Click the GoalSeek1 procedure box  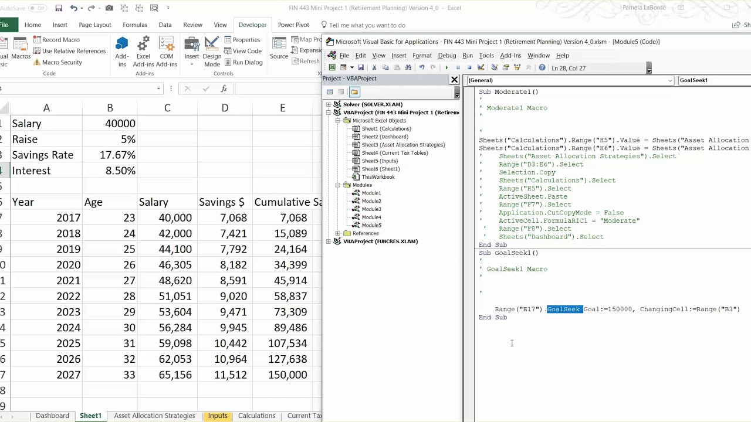coord(714,80)
